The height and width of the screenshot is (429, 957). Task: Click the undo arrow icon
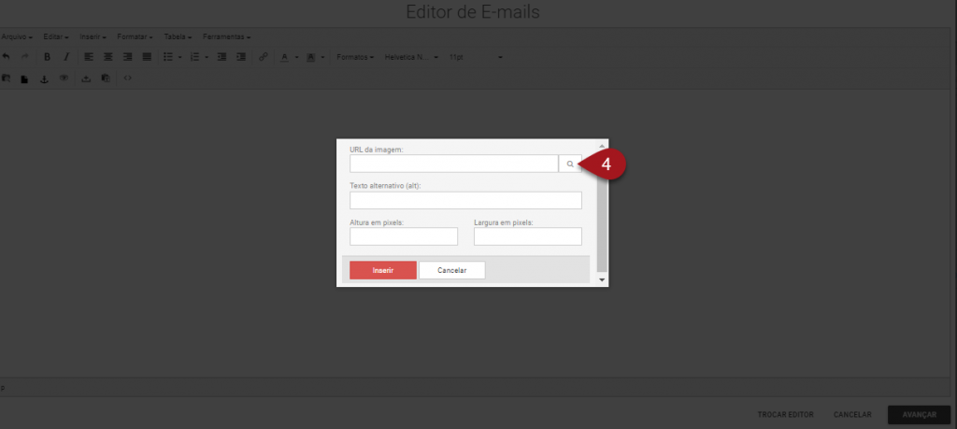click(x=6, y=57)
